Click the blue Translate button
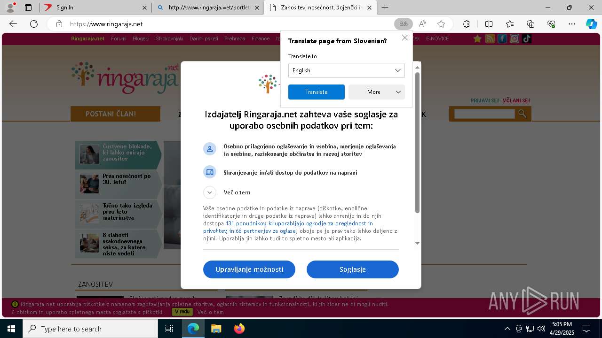 click(317, 92)
